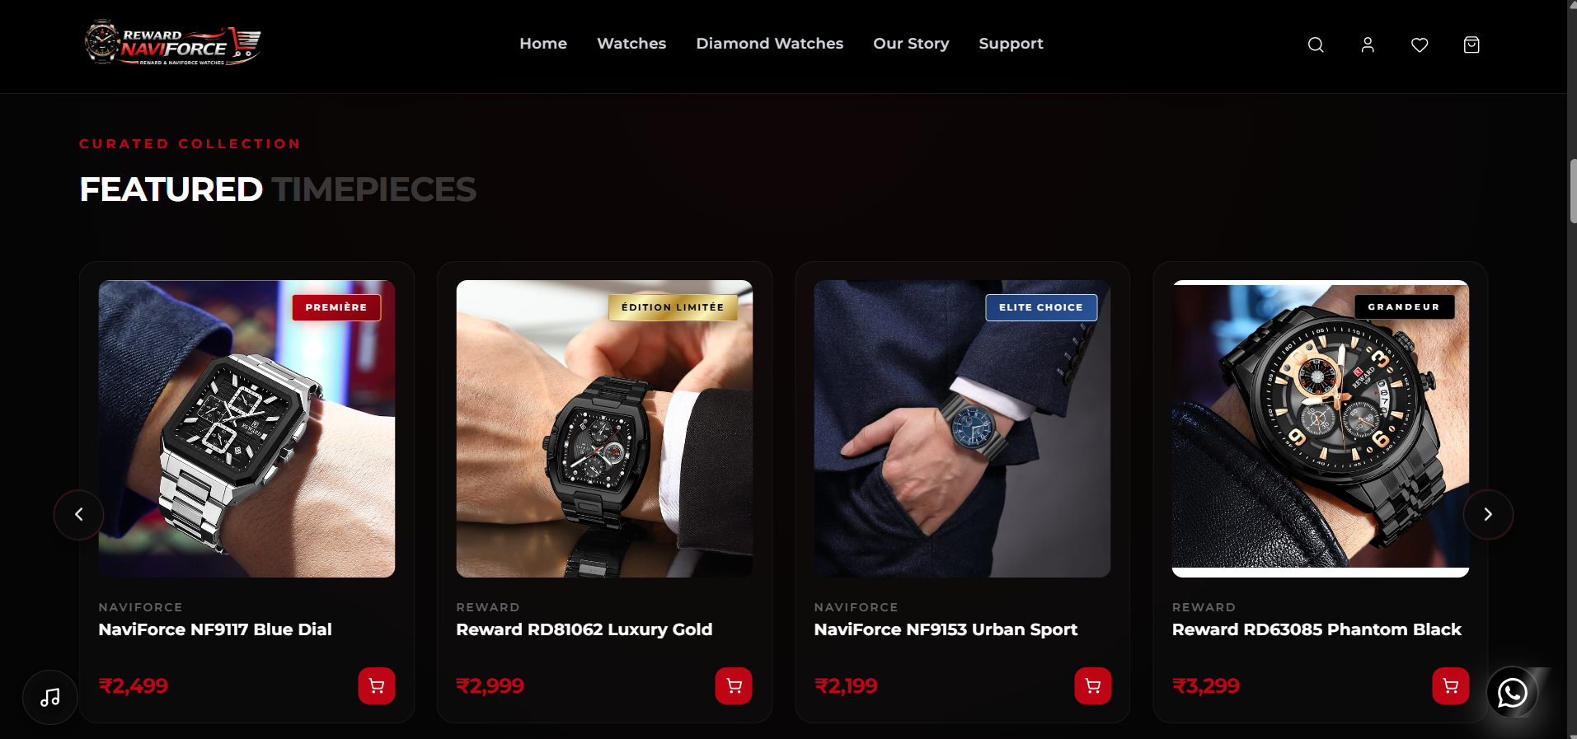Open the search icon in header
The height and width of the screenshot is (739, 1577).
[x=1316, y=44]
